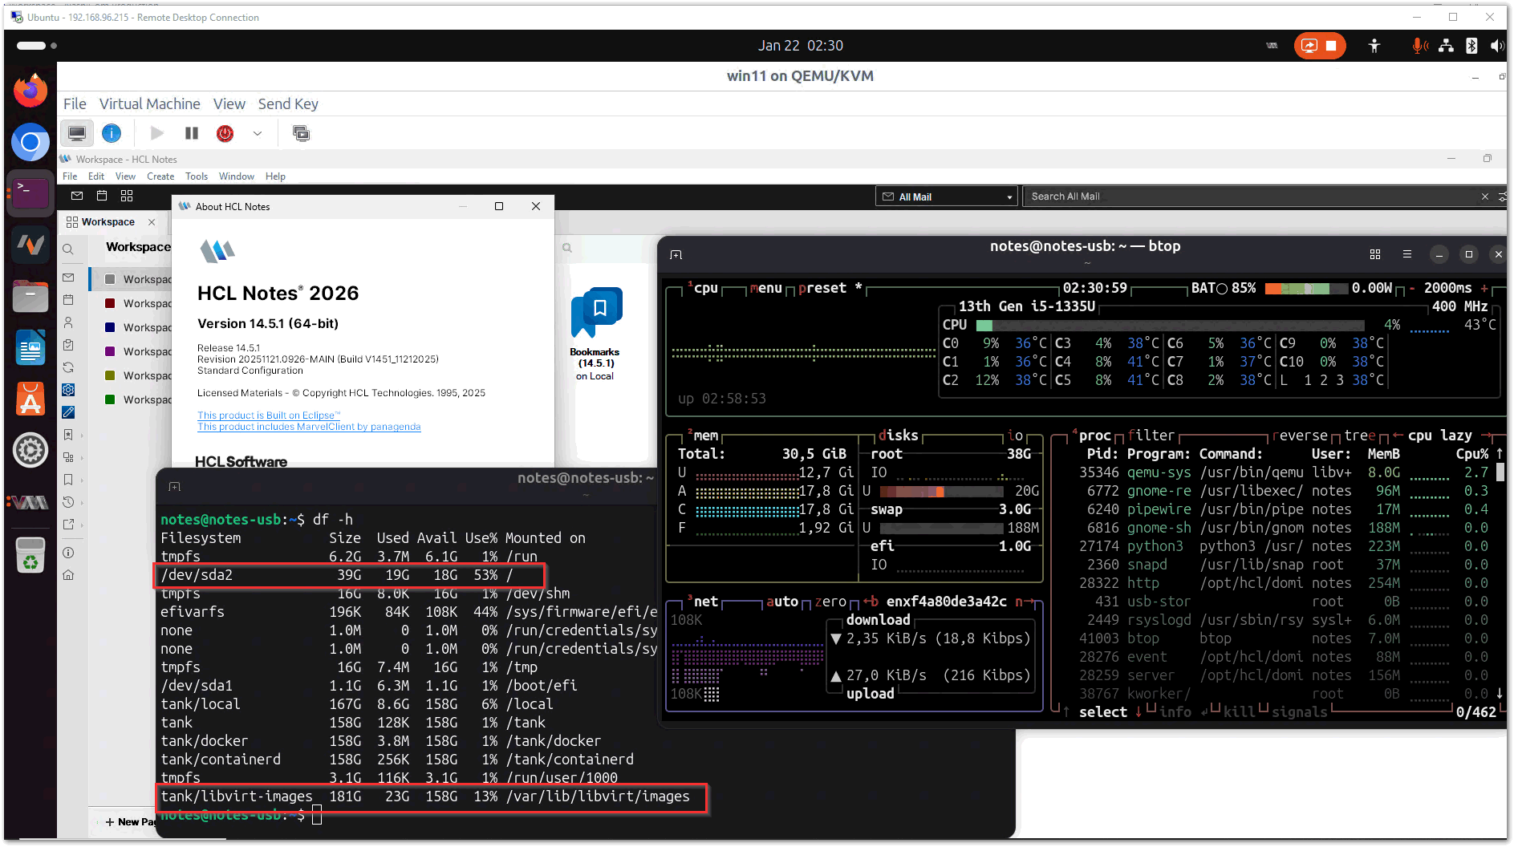Toggle tree view in btop proc panel
This screenshot has width=1514, height=847.
1358,435
